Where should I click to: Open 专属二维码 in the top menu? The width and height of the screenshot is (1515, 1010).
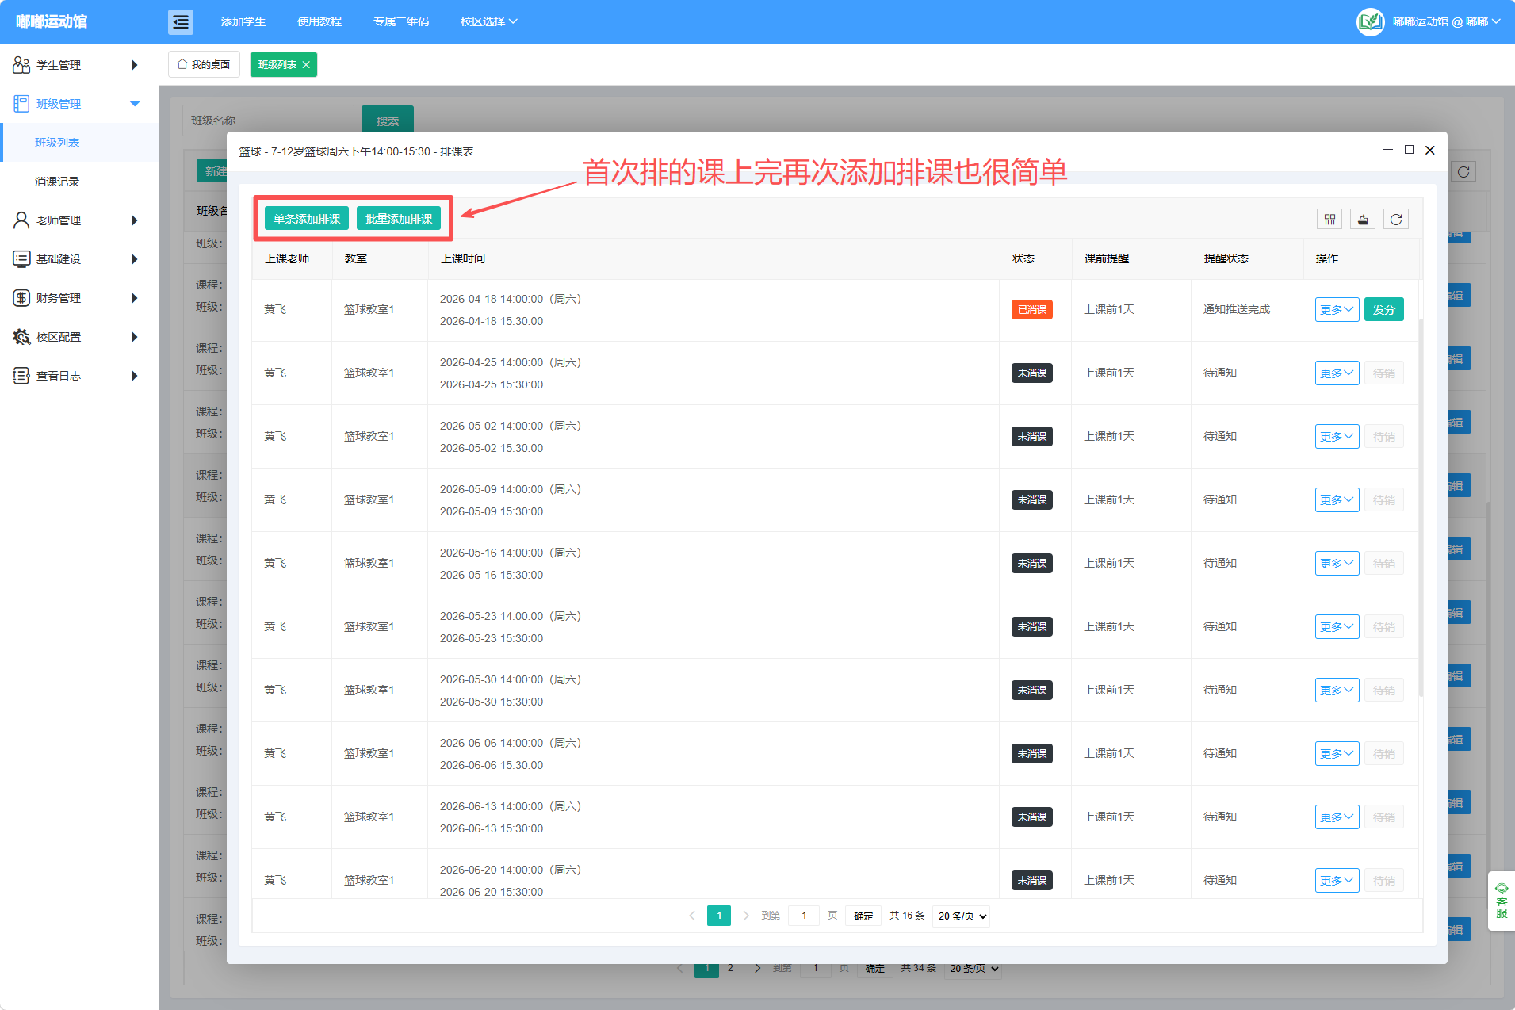401,21
